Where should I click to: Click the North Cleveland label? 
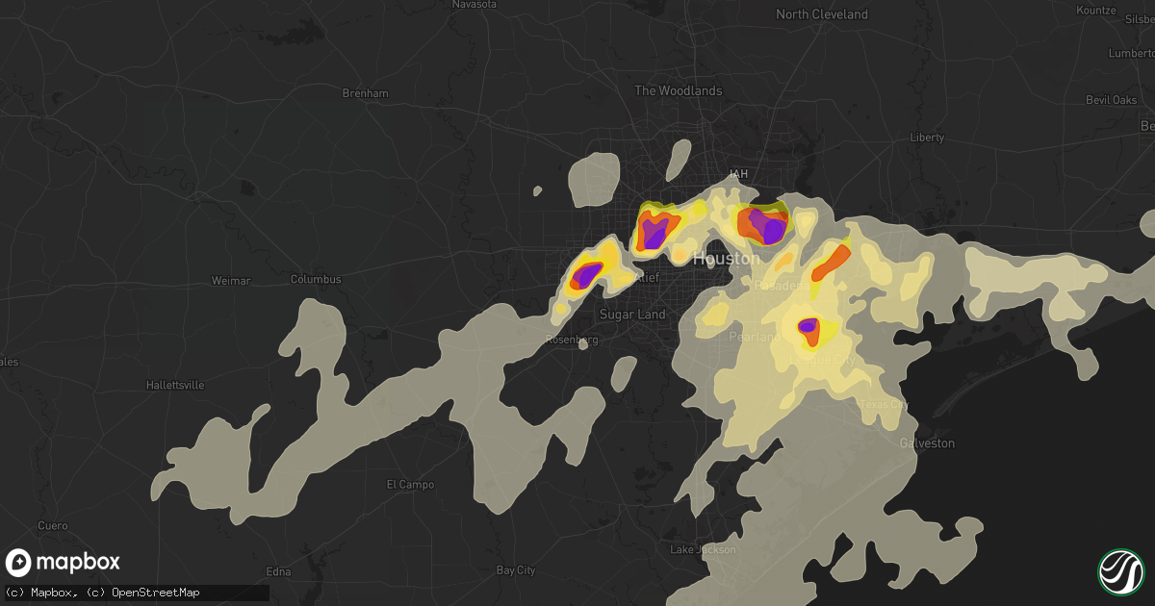822,14
